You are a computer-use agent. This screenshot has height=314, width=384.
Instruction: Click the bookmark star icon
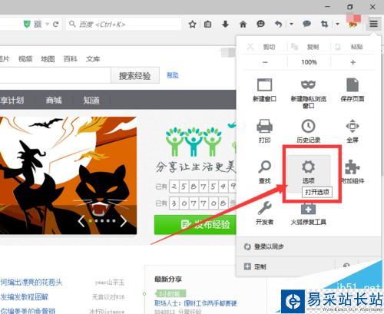[192, 25]
